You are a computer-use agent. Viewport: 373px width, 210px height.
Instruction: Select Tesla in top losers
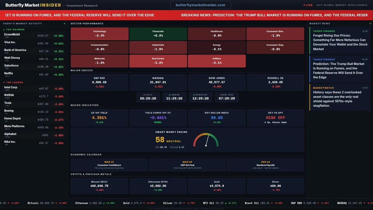coord(34,104)
